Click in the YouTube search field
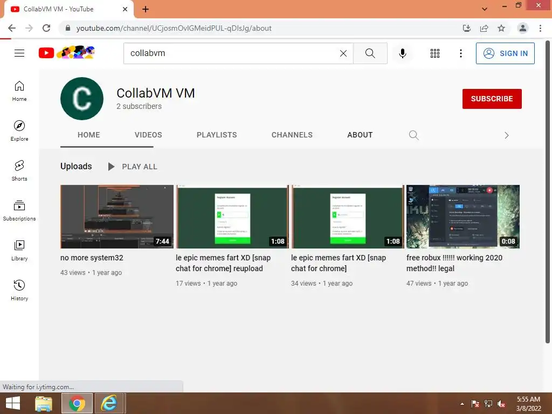The width and height of the screenshot is (552, 414). tap(232, 53)
